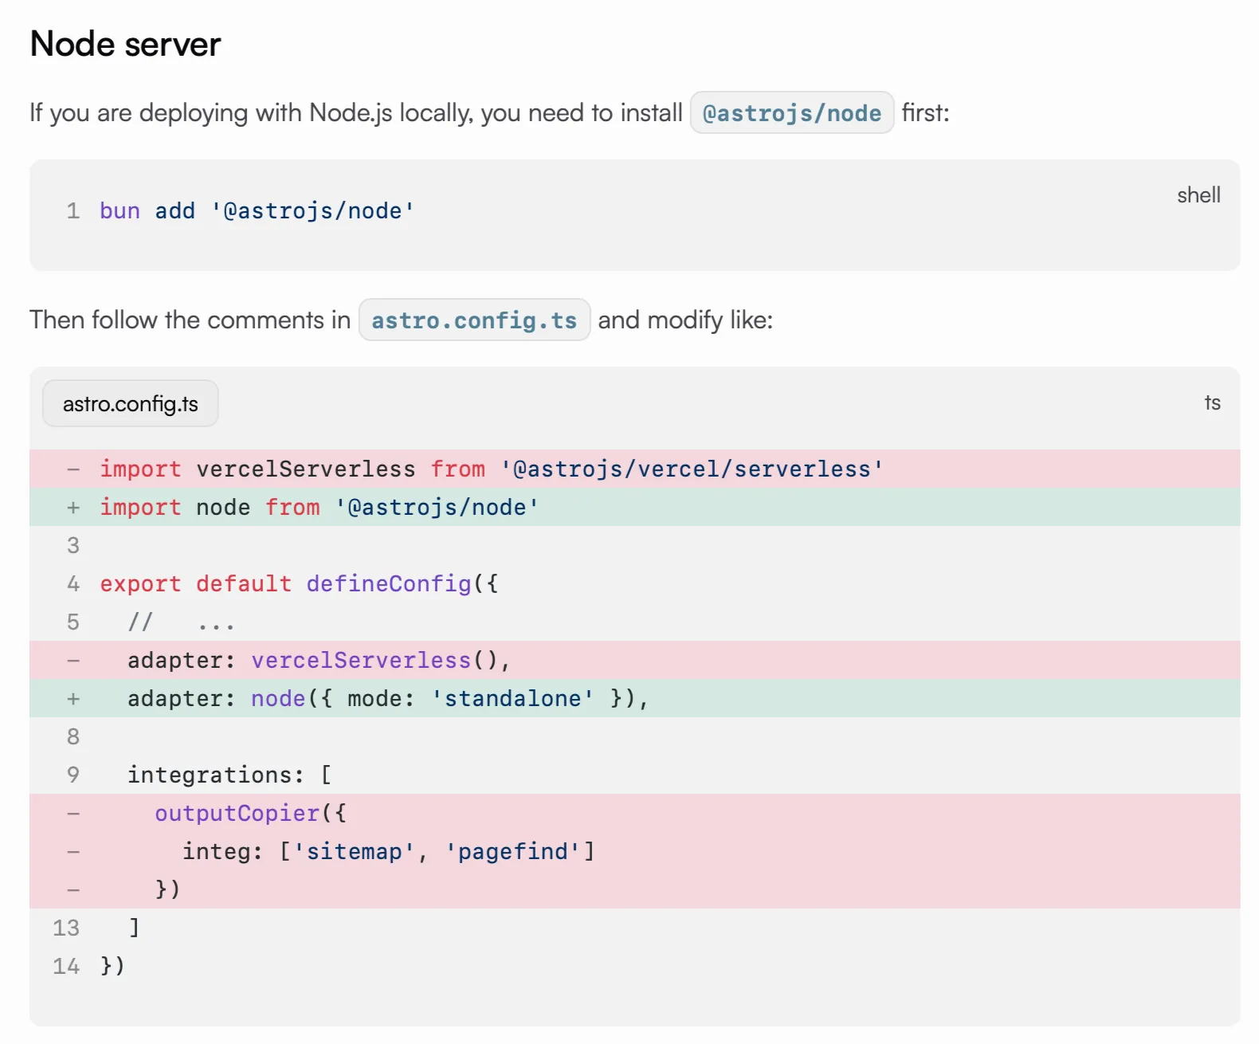The image size is (1259, 1044).
Task: Click the added adapter node standalone line
Action: (635, 698)
